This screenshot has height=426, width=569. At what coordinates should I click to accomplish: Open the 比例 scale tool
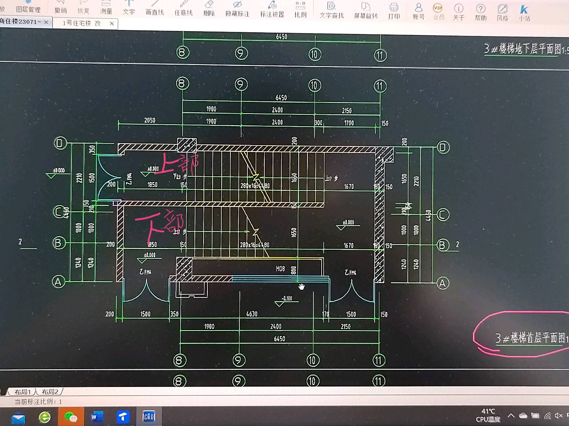coord(300,11)
